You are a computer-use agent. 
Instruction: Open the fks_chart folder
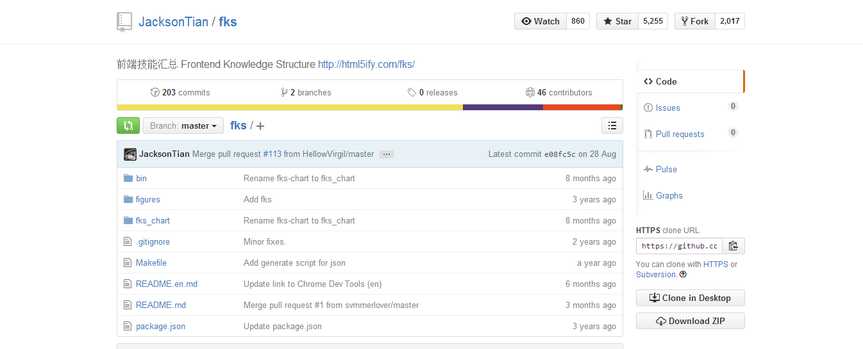click(153, 220)
